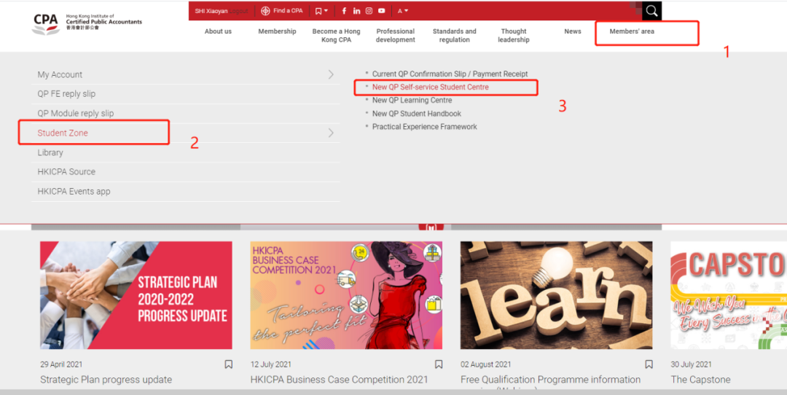The width and height of the screenshot is (787, 395).
Task: Open New QP Learning Centre link
Action: 412,101
